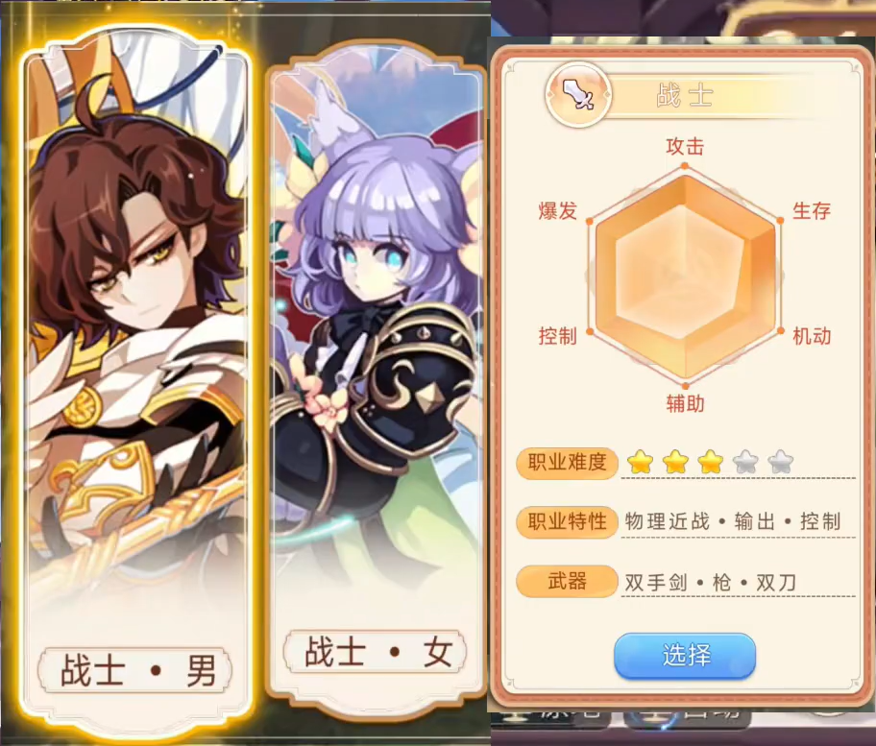Click the 战士·男 name label

135,669
